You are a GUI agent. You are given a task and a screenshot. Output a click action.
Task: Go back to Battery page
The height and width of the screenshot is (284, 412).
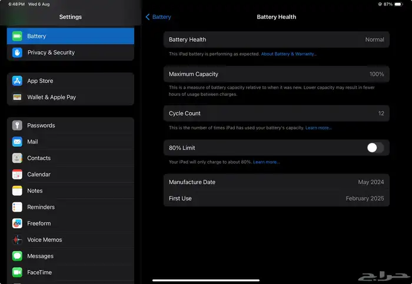coord(158,17)
